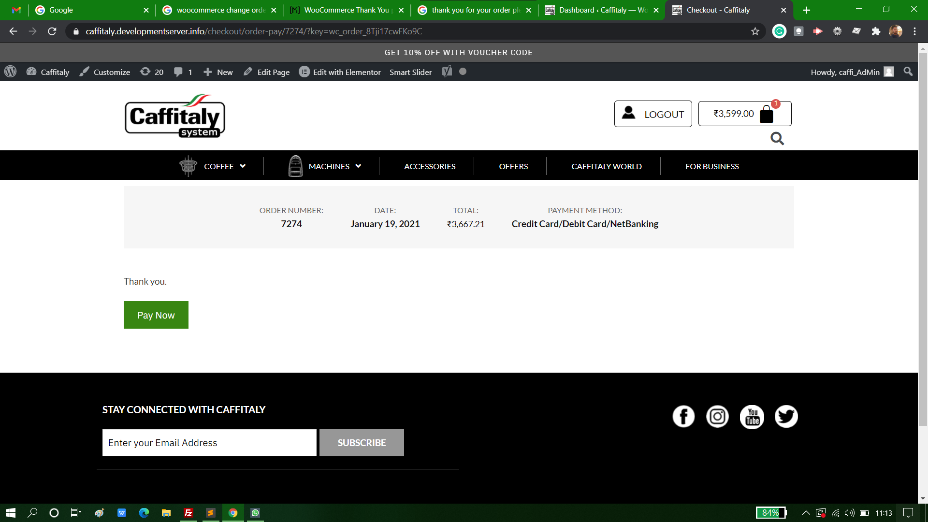Click the WordPress logo in admin bar
Image resolution: width=928 pixels, height=522 pixels.
coord(10,72)
